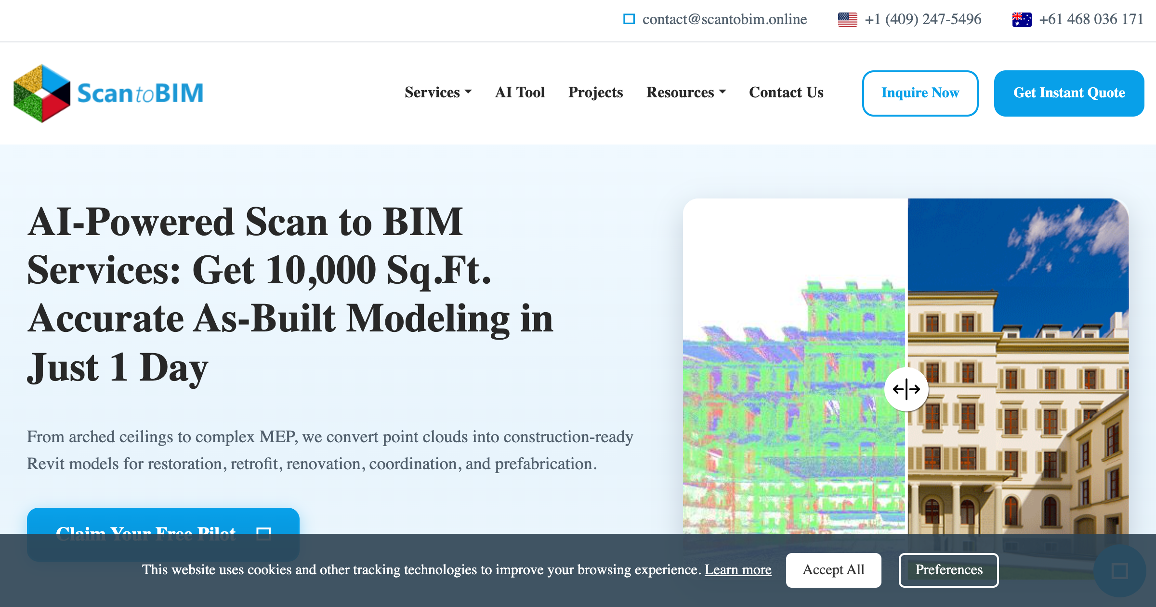Viewport: 1156px width, 607px height.
Task: Click the email envelope icon
Action: click(x=629, y=19)
